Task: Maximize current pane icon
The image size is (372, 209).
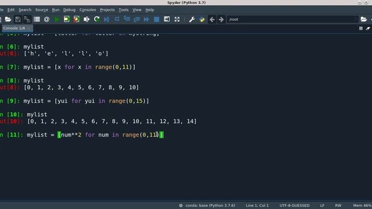Action: pyautogui.click(x=167, y=19)
